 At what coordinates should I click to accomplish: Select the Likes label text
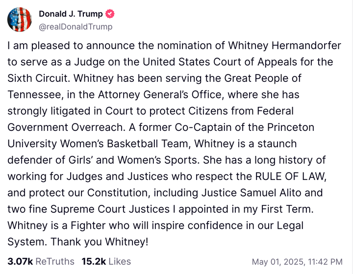tap(120, 261)
